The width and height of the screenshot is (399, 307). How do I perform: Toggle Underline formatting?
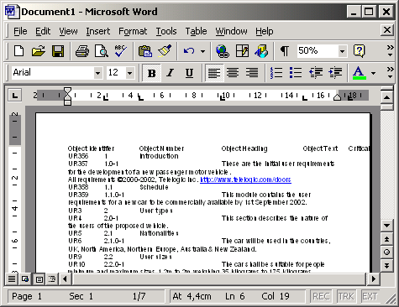click(189, 73)
